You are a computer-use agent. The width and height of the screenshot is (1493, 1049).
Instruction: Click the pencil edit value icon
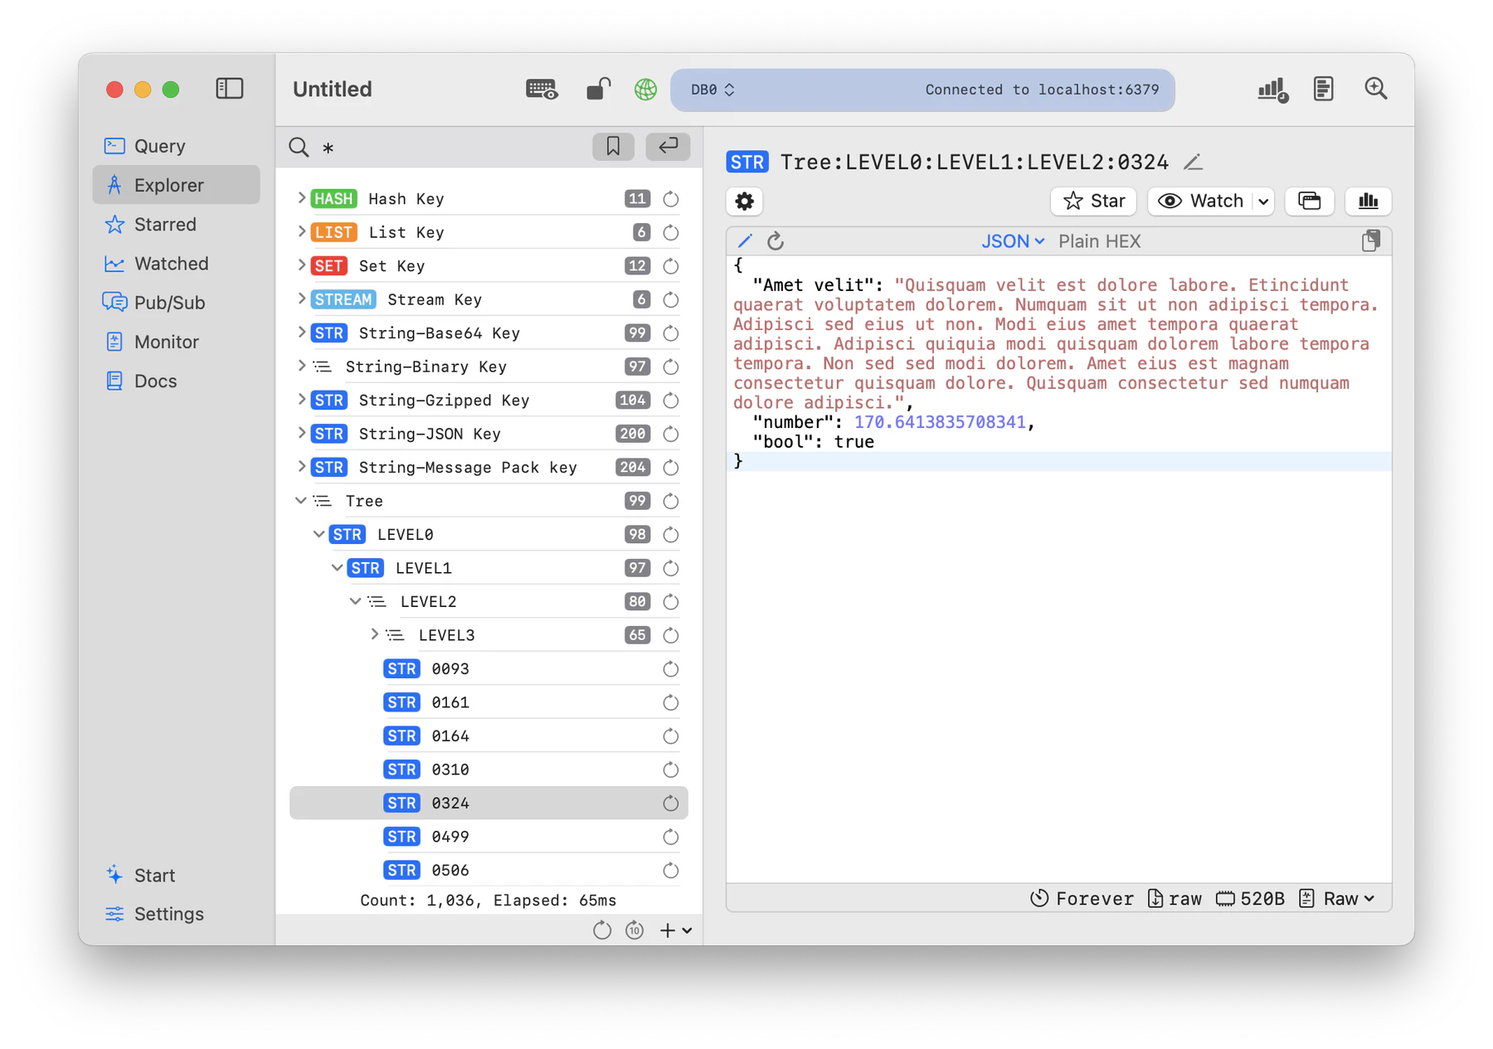tap(745, 241)
